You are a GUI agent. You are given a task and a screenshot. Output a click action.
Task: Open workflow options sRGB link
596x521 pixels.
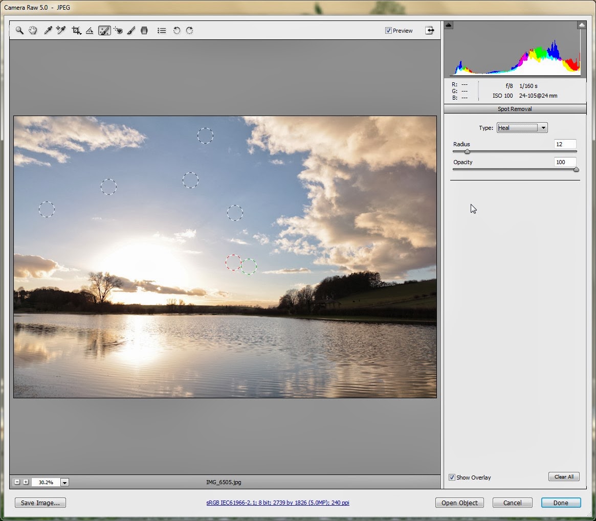(x=277, y=503)
